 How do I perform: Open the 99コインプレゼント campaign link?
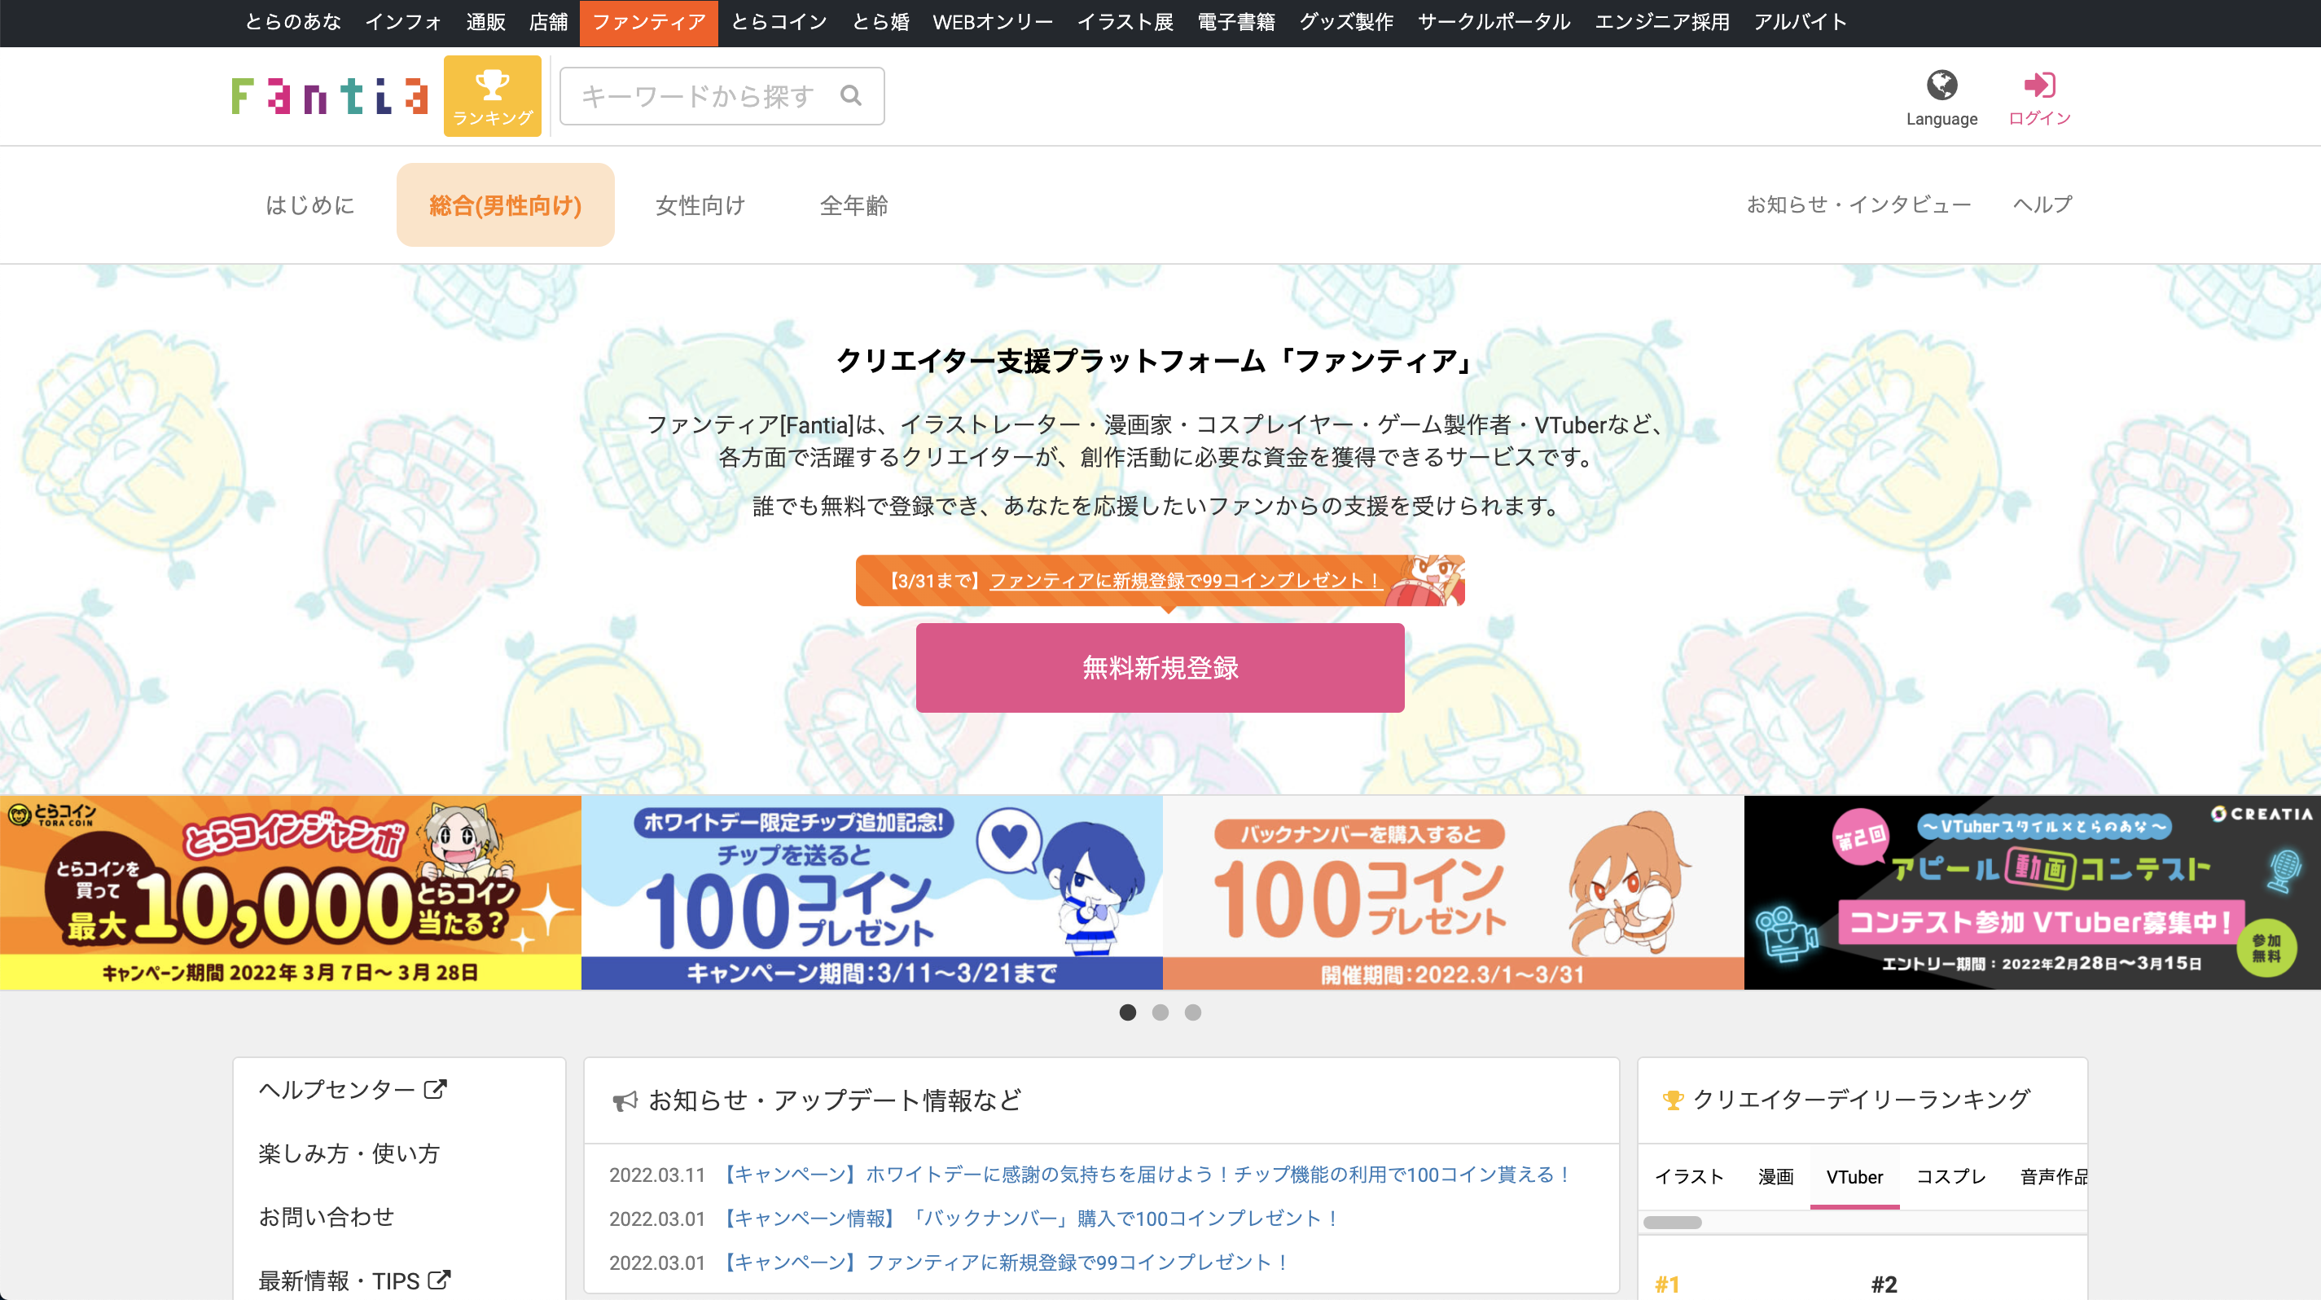click(1183, 580)
